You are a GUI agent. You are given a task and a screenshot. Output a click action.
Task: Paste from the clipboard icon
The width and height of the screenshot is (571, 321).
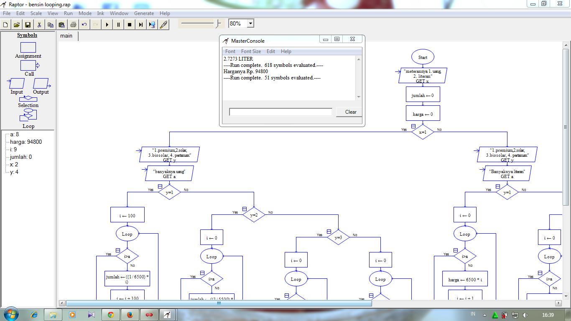click(x=62, y=25)
